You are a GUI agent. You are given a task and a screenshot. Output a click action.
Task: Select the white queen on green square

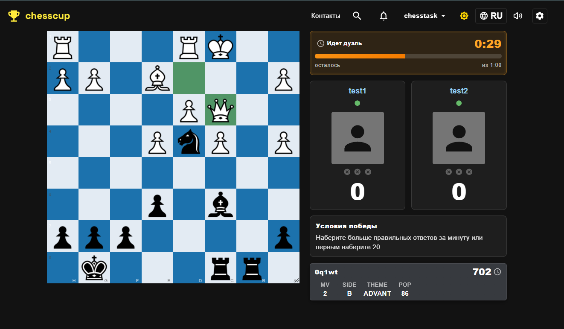tap(220, 110)
